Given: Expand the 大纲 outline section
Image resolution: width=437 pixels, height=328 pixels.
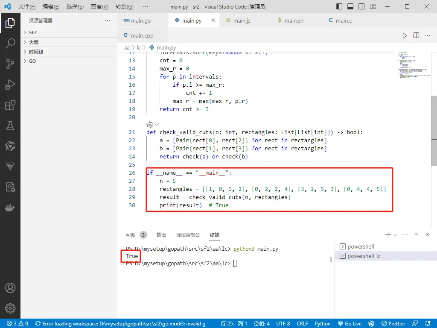Looking at the screenshot, I should point(69,42).
